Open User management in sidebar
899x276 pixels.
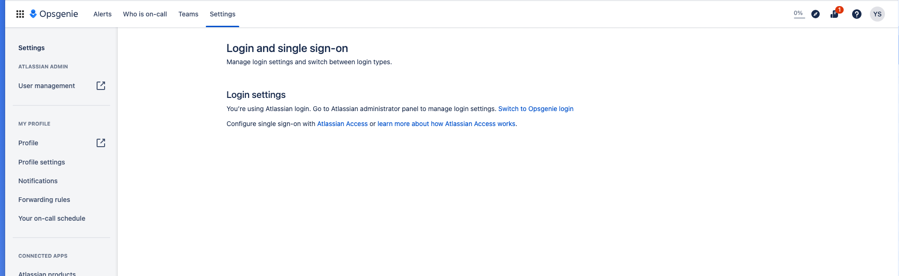coord(46,86)
